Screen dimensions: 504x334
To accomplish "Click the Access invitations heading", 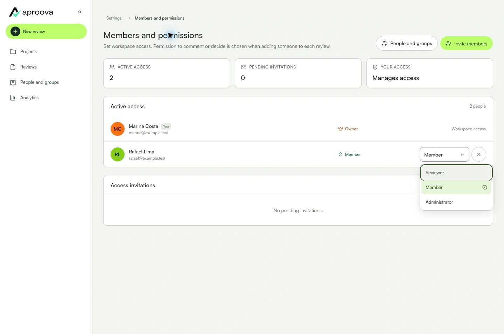I will (x=133, y=186).
